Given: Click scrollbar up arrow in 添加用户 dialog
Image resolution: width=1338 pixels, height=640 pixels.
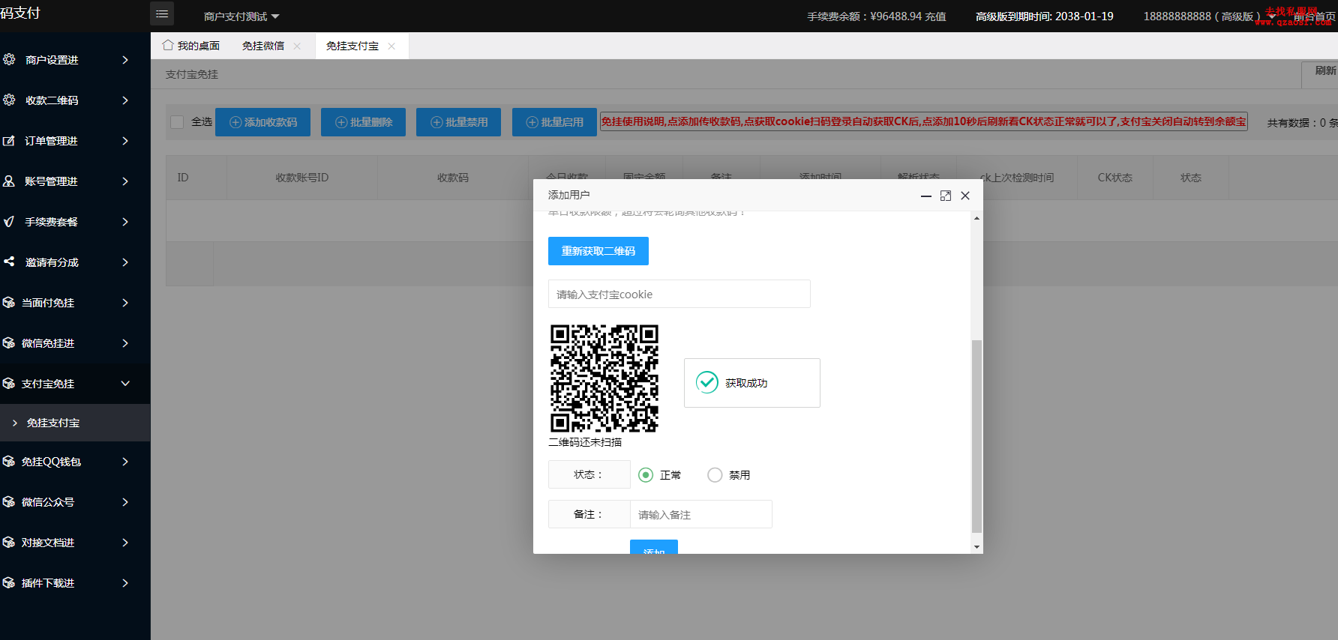Looking at the screenshot, I should click(976, 218).
